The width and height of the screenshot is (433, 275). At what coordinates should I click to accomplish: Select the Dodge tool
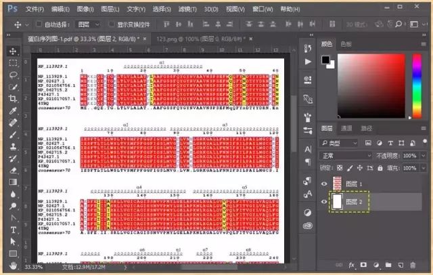[13, 206]
